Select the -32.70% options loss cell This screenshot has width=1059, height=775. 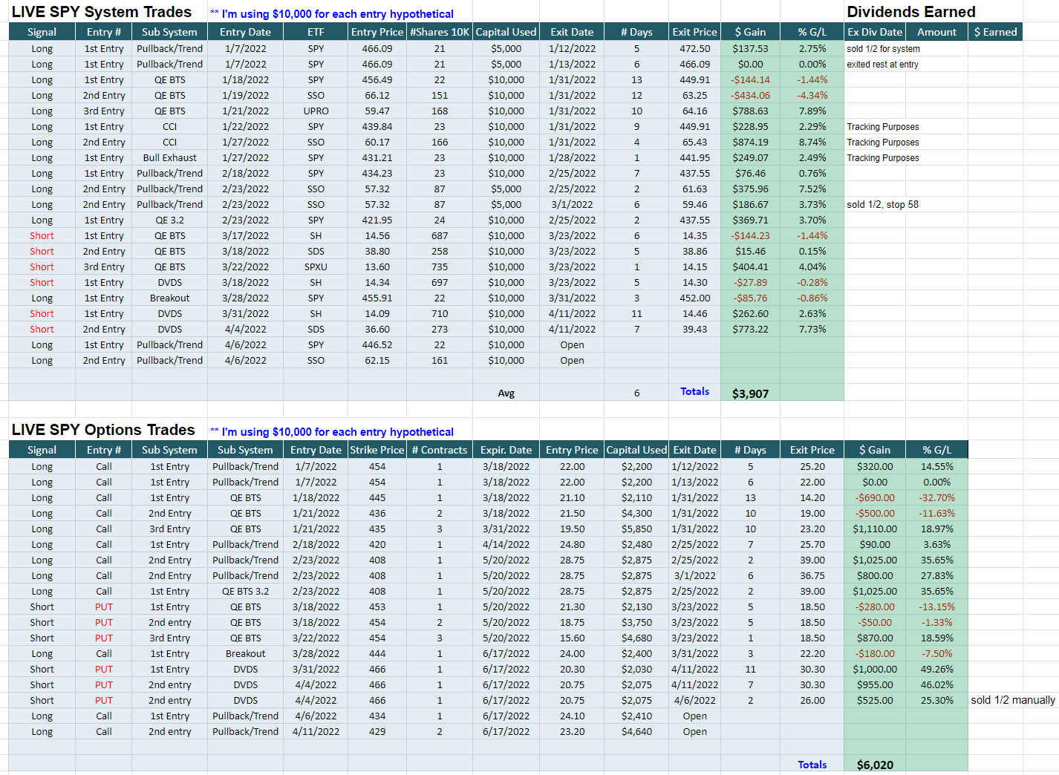pos(937,497)
